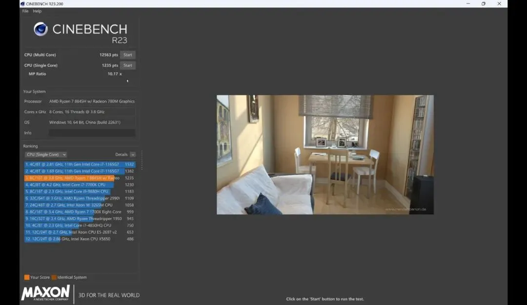527x305 pixels.
Task: Restore down the Cinebench window
Action: (483, 4)
